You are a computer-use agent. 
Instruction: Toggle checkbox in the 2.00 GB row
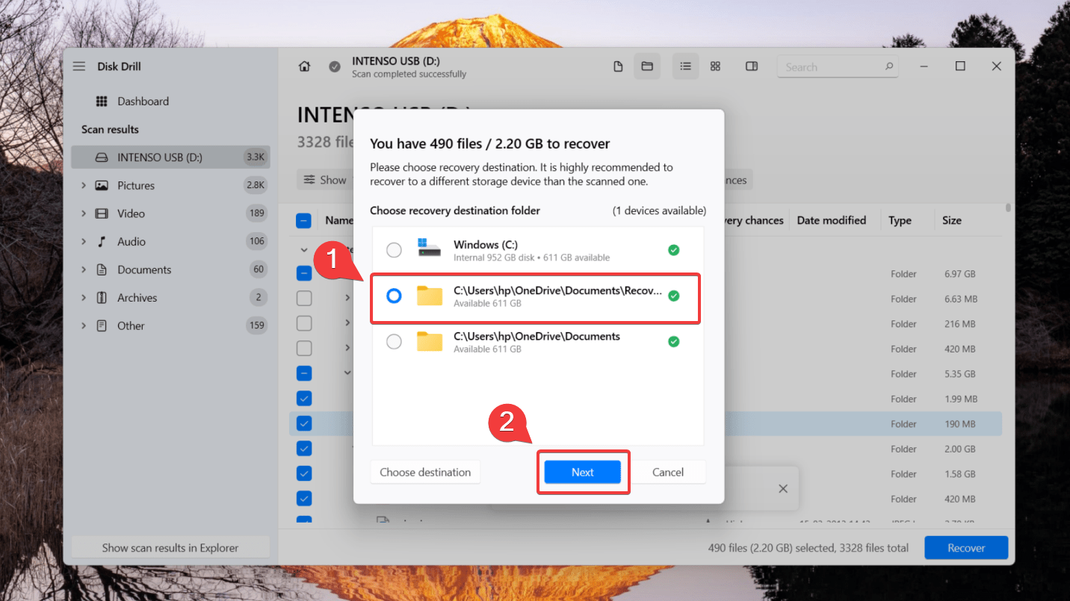coord(304,449)
